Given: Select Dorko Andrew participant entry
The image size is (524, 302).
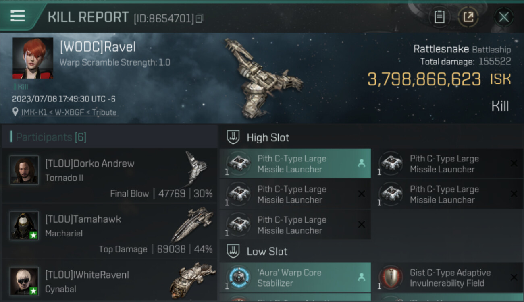Looking at the screenshot, I should 110,176.
